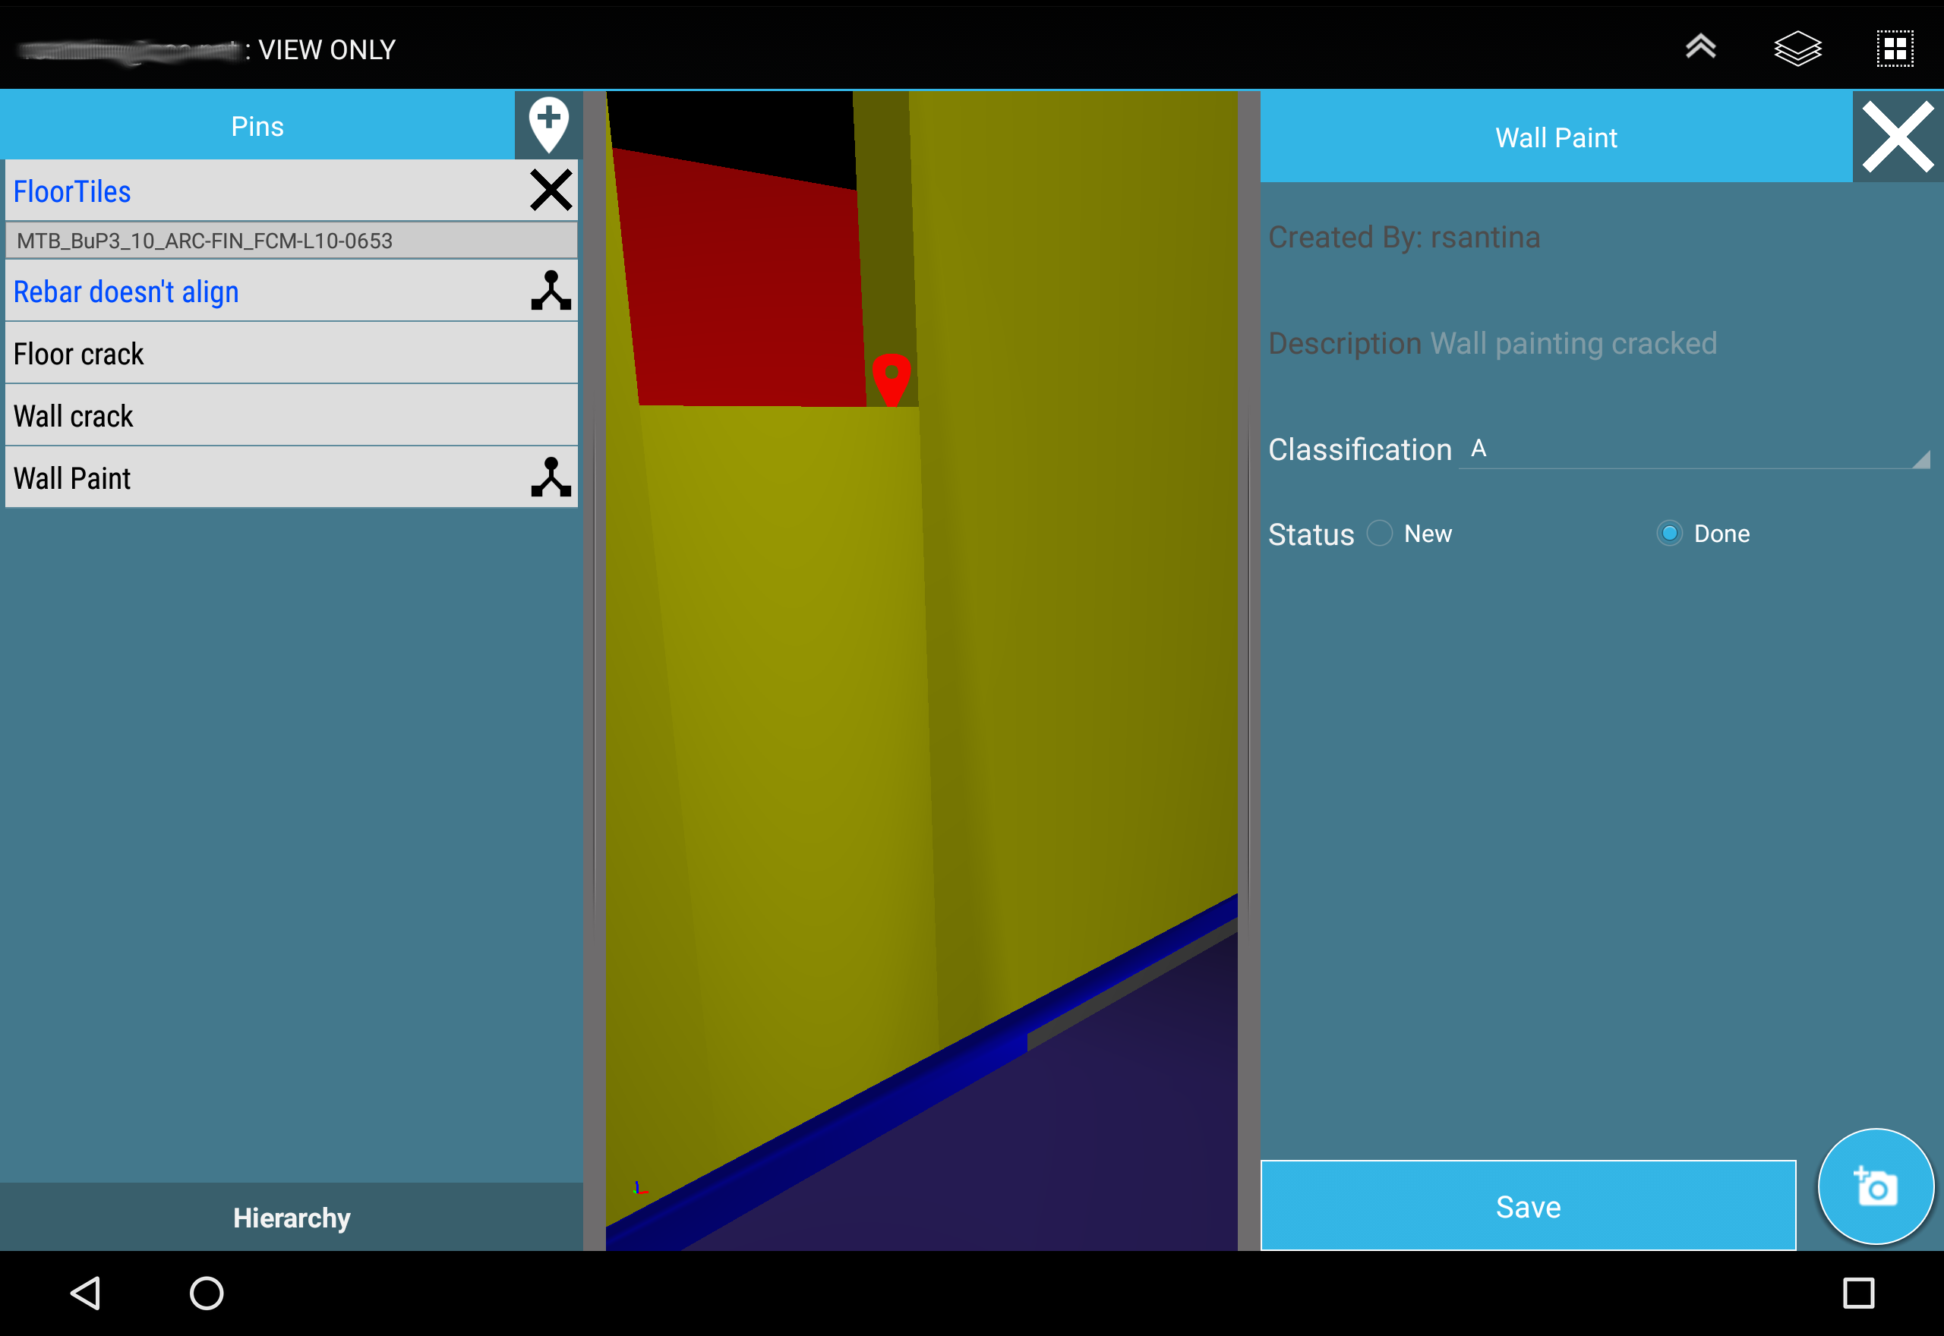1944x1336 pixels.
Task: Tap the add pin icon
Action: [548, 125]
